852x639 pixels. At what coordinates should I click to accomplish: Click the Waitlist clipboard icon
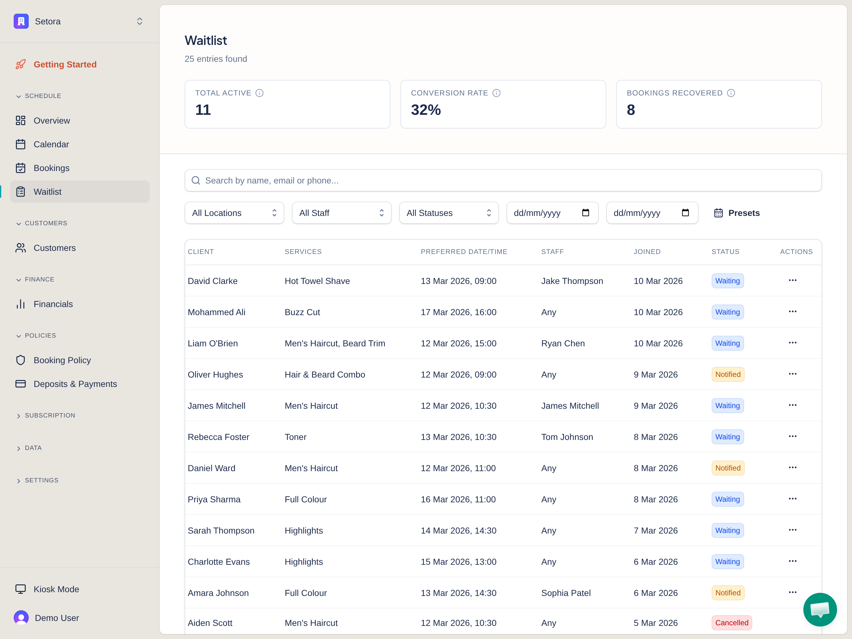click(x=21, y=192)
